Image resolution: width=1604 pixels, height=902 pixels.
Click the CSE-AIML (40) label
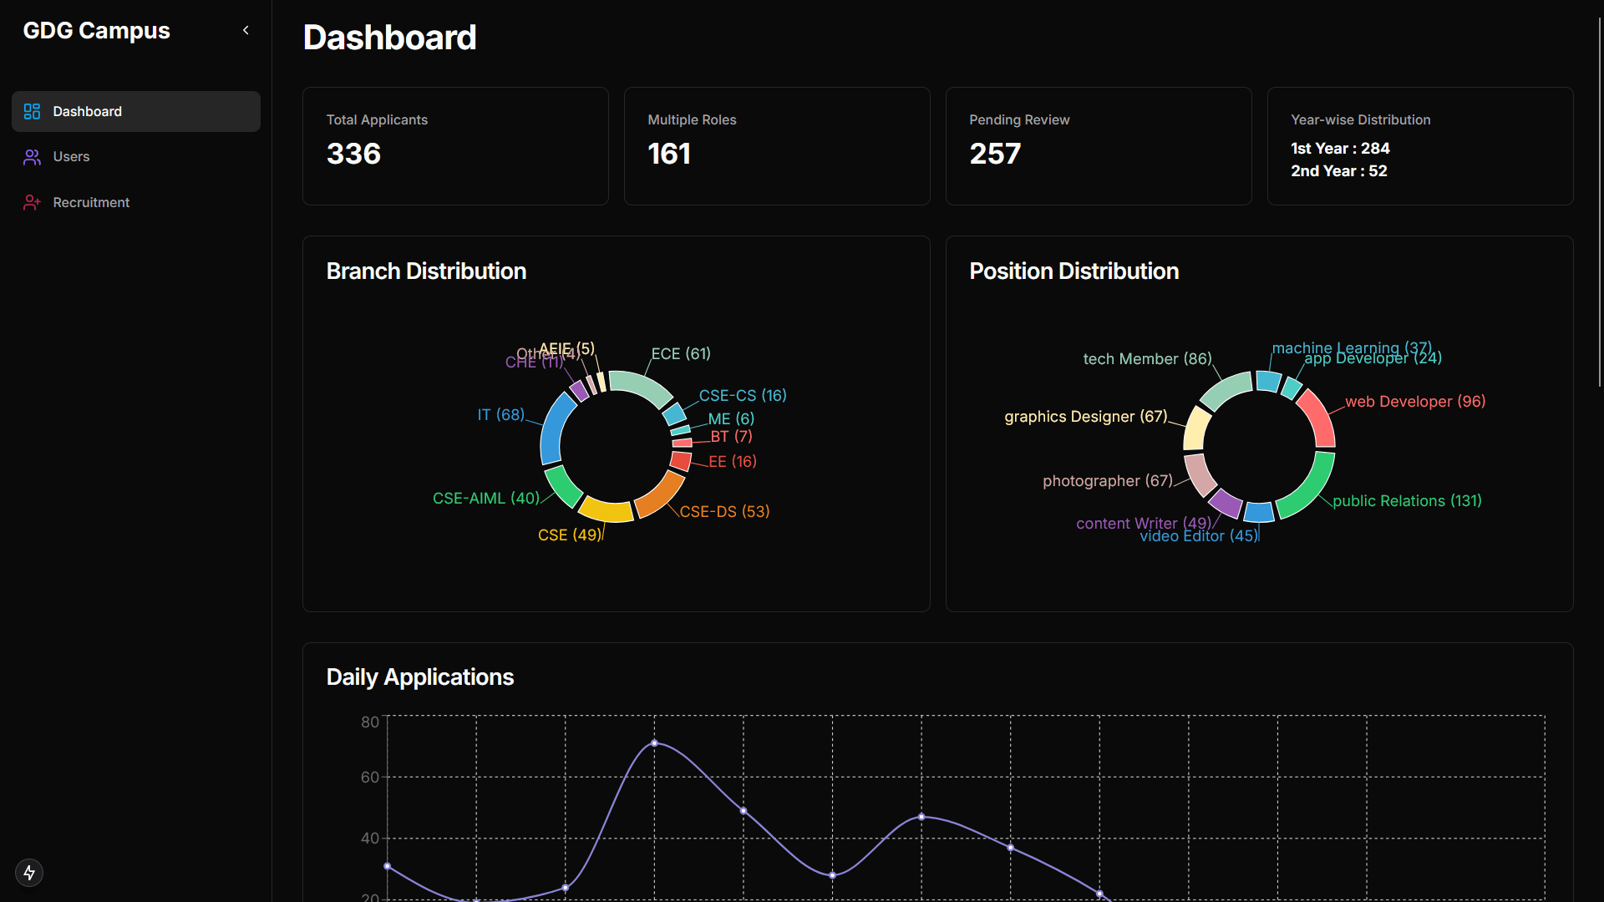pyautogui.click(x=486, y=499)
